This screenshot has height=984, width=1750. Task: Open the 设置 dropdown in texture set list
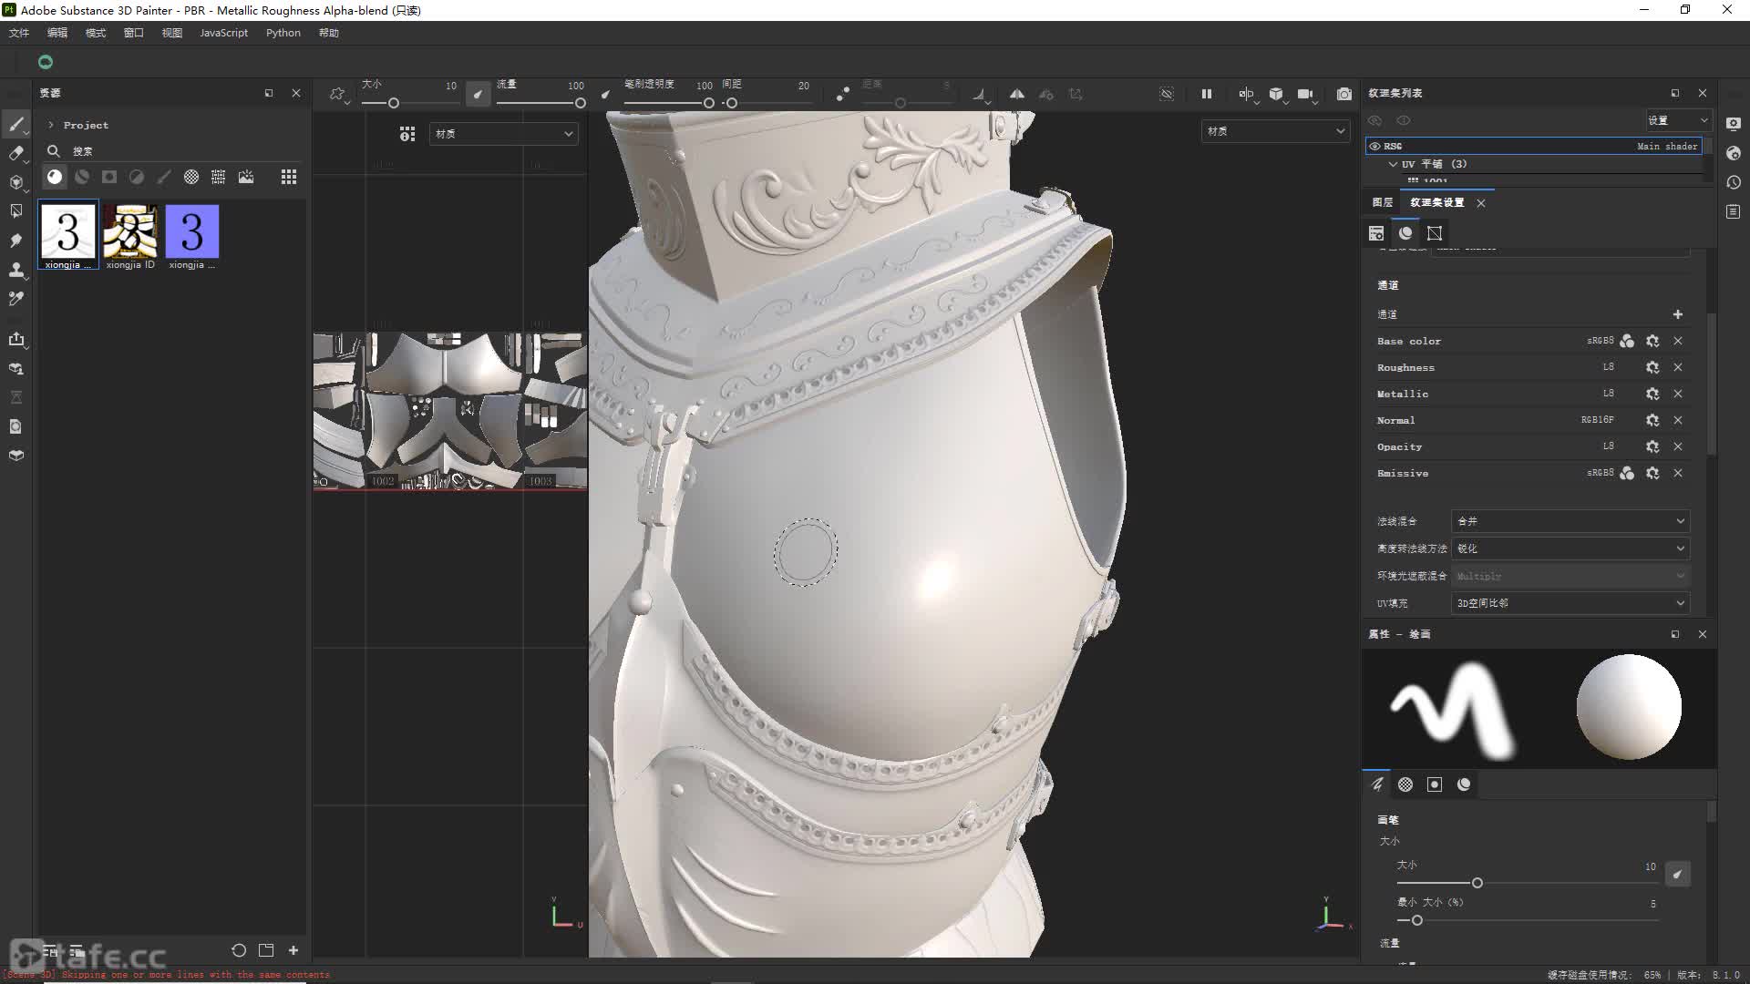pos(1678,120)
